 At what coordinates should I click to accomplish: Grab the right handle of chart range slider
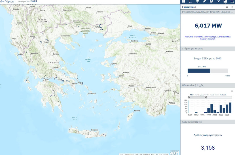(206, 97)
